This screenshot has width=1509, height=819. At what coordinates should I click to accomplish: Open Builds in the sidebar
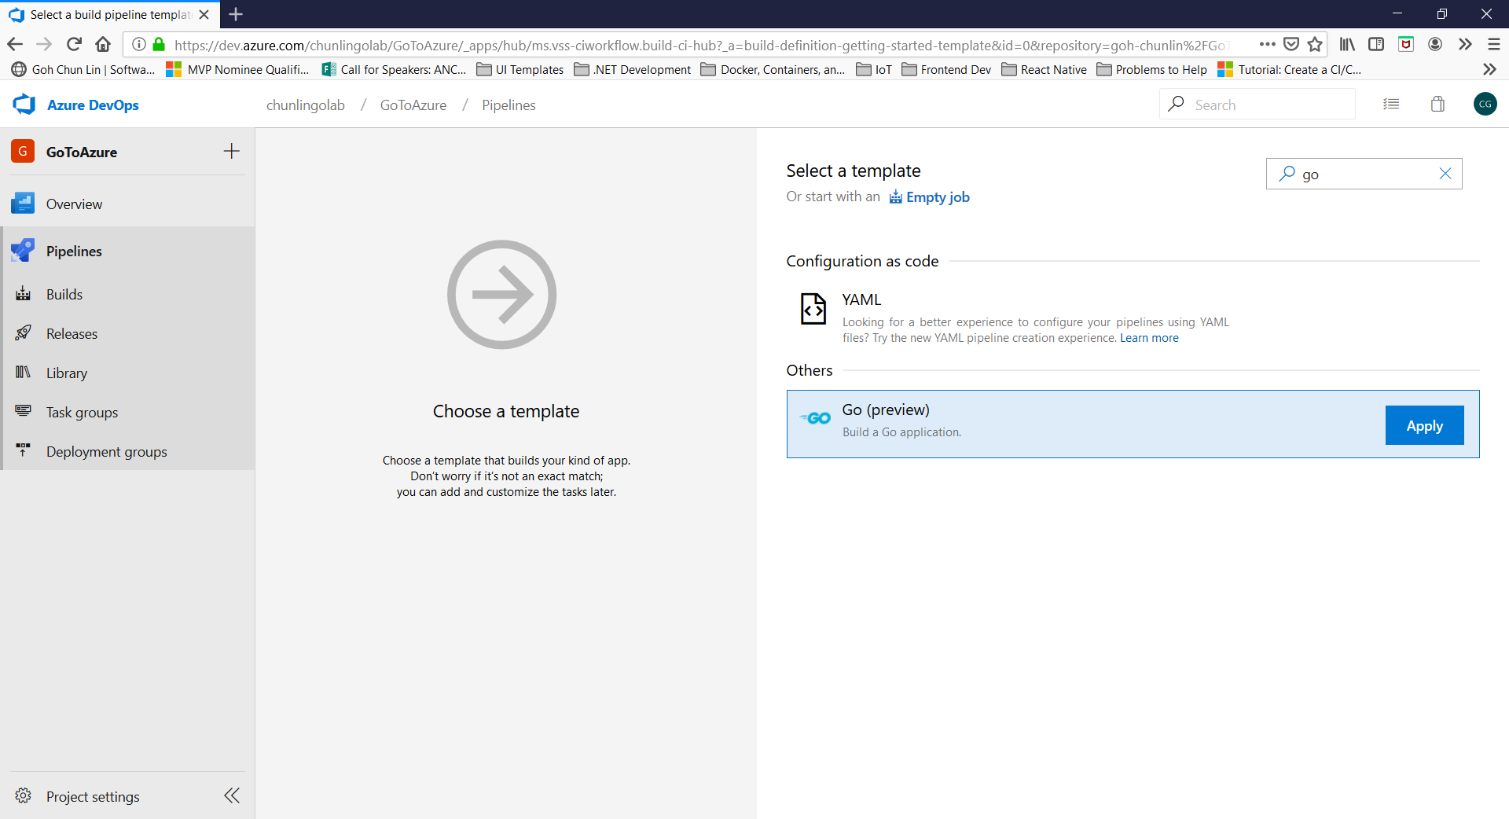pos(127,294)
